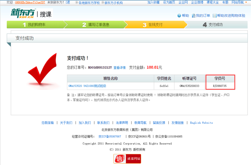Viewport: 251px width, 165px height.
Task: Open the 关于我们 footer link
Action: coord(66,123)
